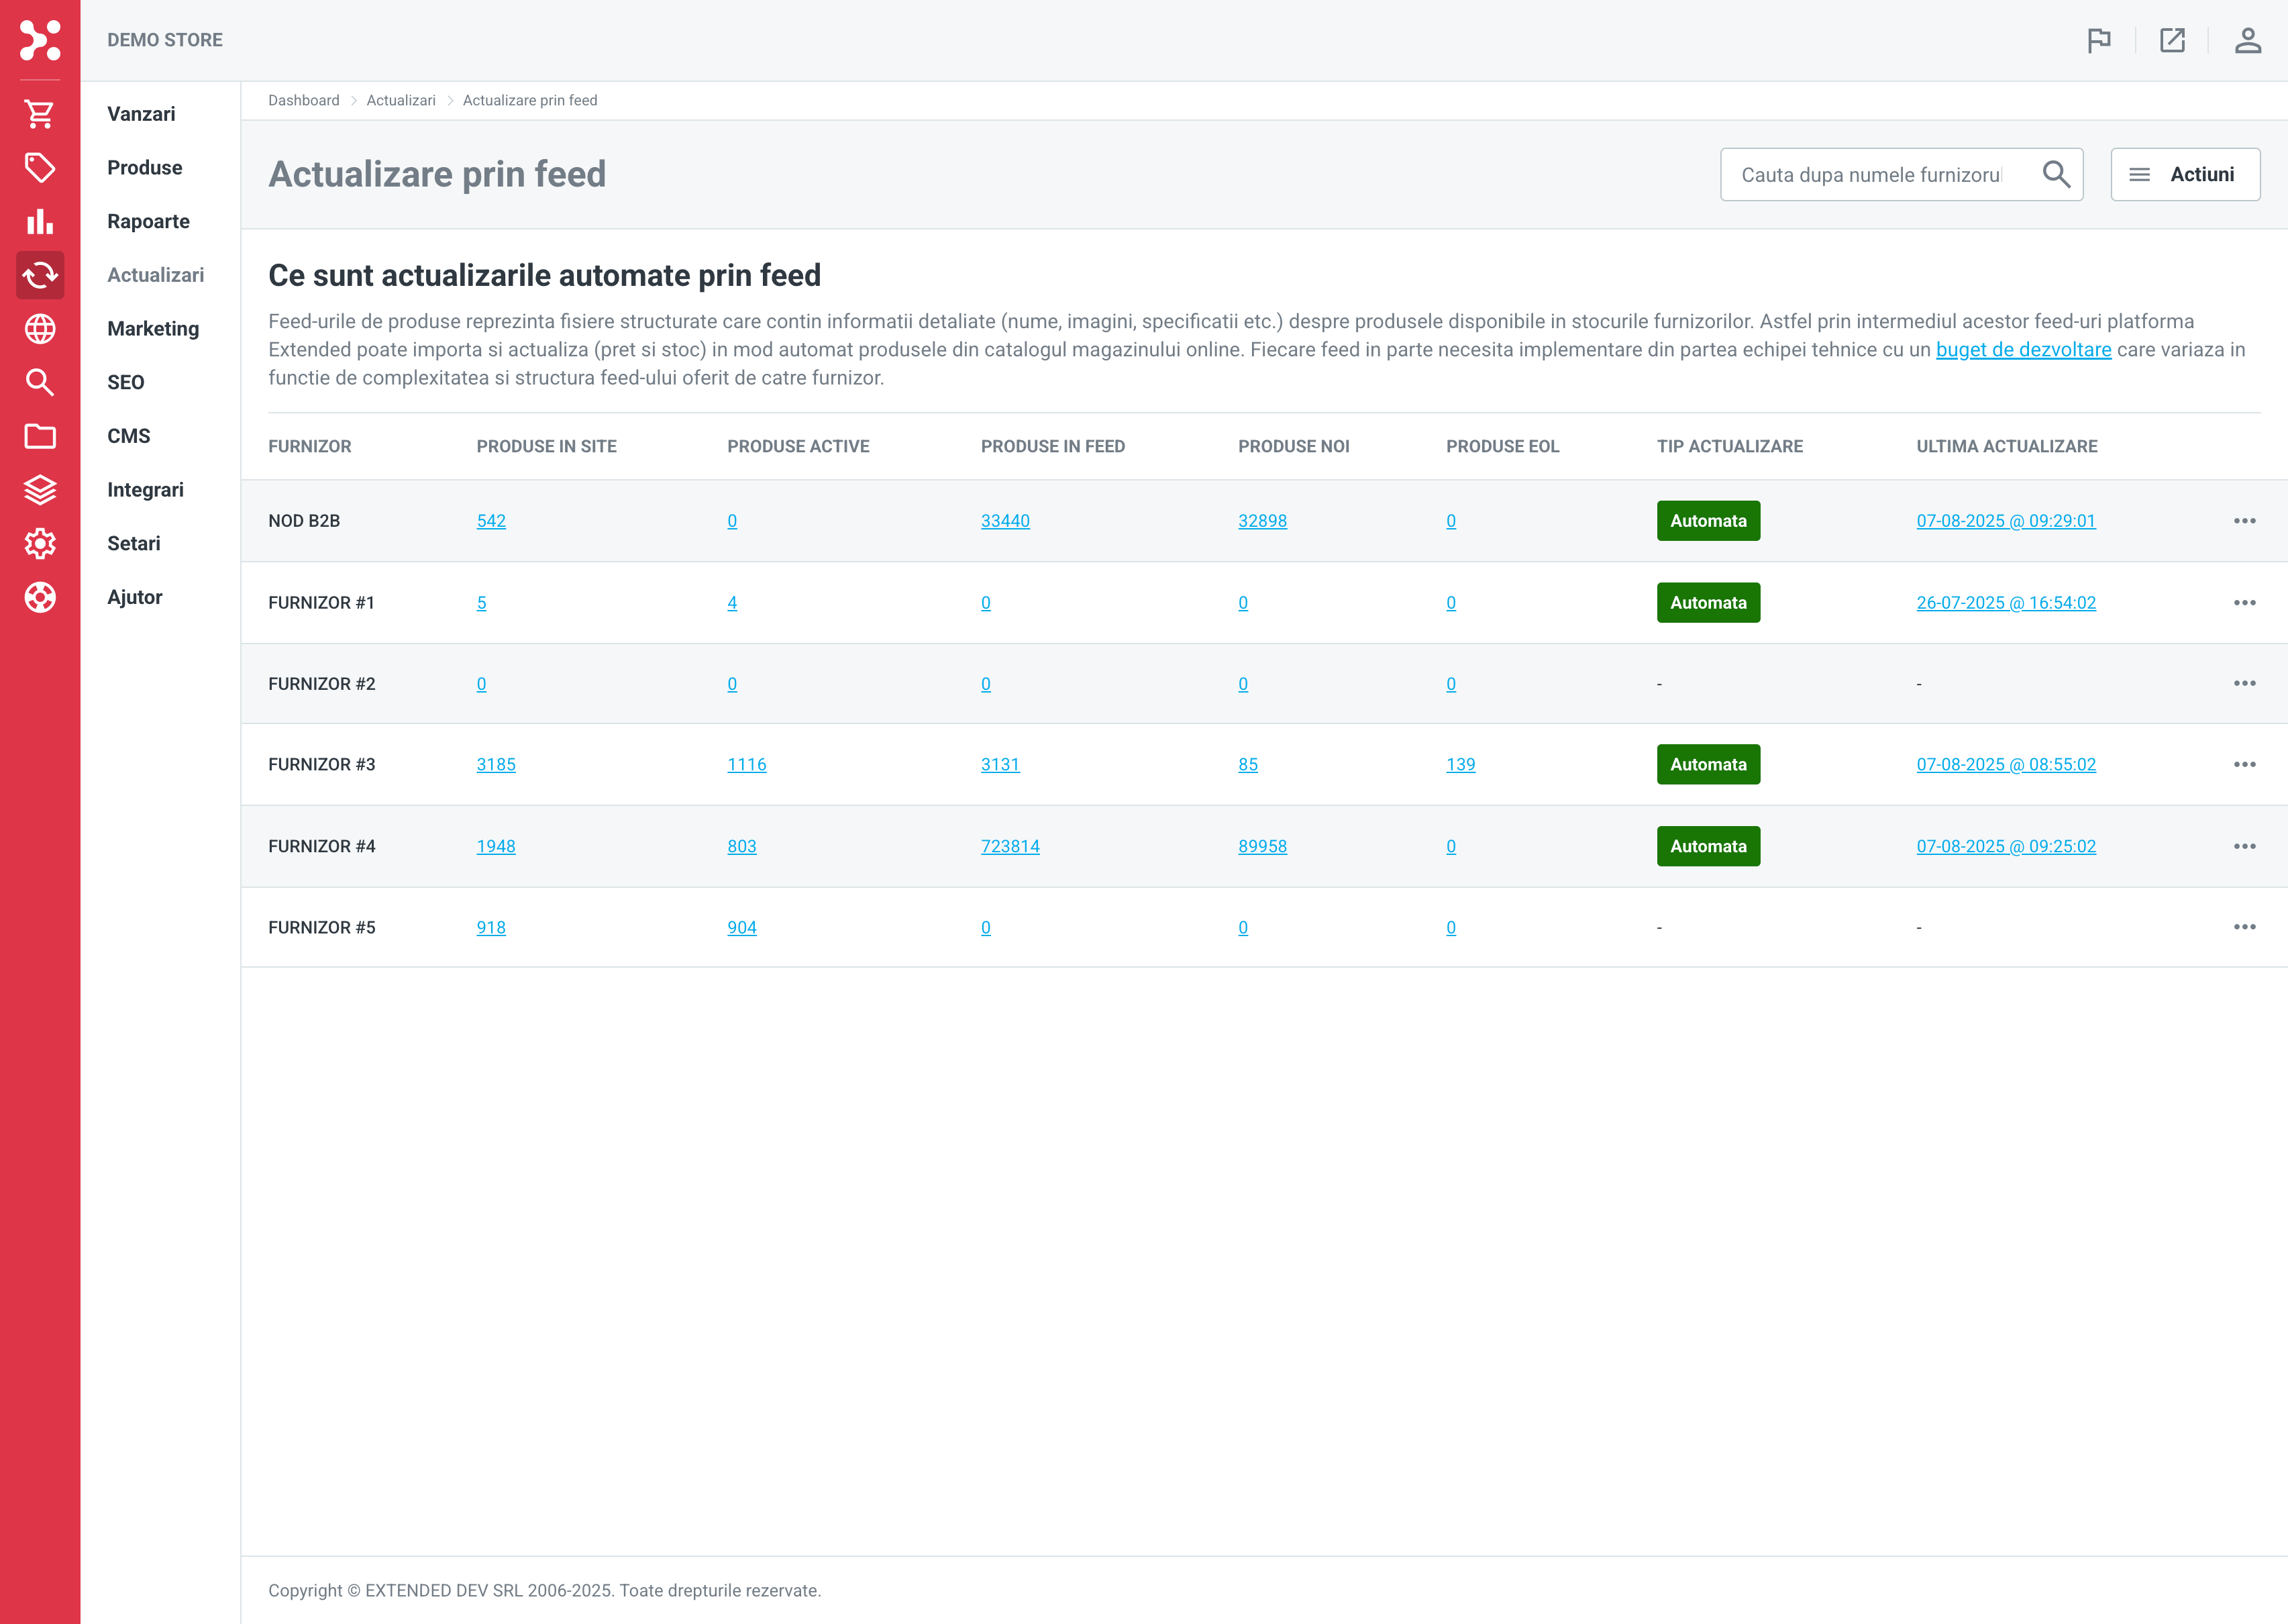Open the magnifier SEO sidebar icon
Viewport: 2288px width, 1624px height.
(x=40, y=382)
